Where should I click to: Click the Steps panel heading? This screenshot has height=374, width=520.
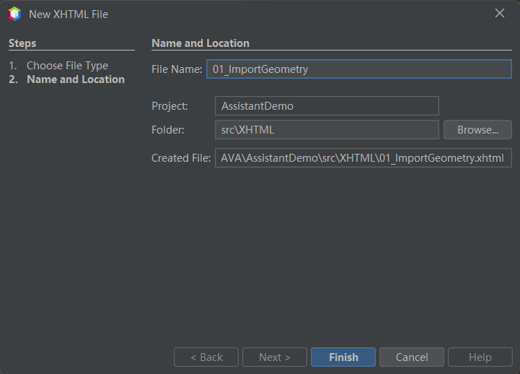22,43
